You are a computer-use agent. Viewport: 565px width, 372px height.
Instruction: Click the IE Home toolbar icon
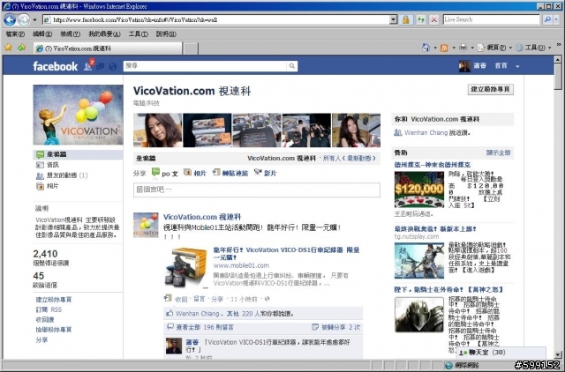tap(426, 48)
